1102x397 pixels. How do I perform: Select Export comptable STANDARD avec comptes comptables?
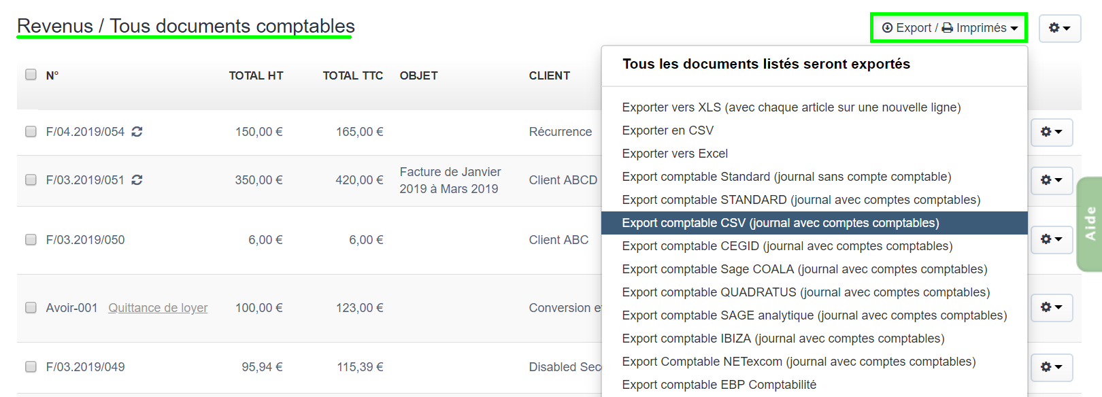[814, 200]
